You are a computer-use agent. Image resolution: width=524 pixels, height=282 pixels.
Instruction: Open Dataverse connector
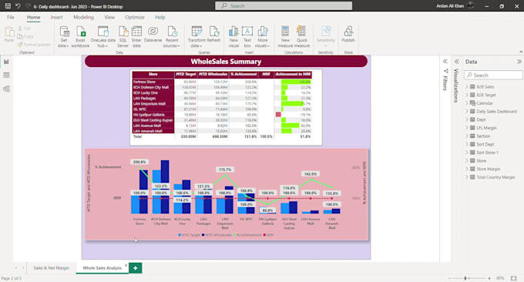(153, 35)
